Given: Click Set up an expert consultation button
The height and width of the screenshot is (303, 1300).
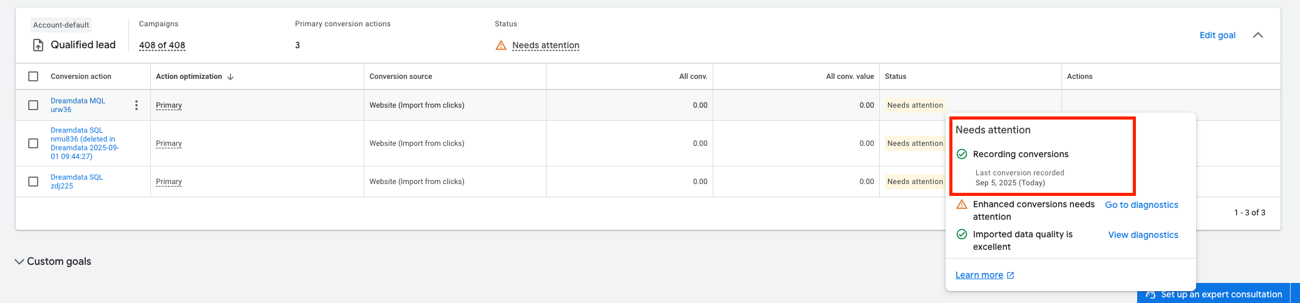Looking at the screenshot, I should (x=1214, y=294).
